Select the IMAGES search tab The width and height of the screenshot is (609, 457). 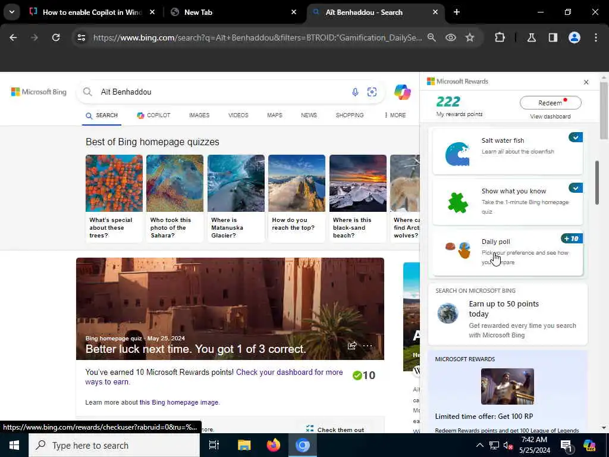tap(199, 115)
